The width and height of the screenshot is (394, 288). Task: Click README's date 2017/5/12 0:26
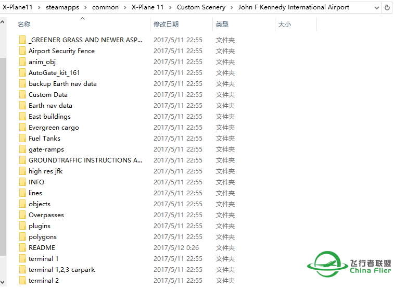coord(176,248)
